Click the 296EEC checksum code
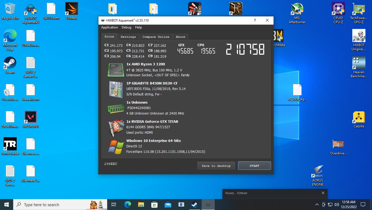 pos(111,164)
